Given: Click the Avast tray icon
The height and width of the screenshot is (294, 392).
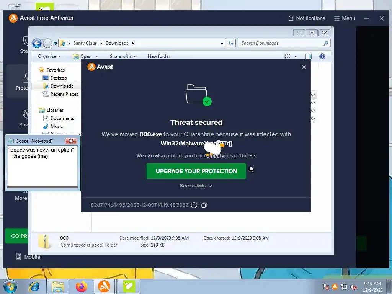Looking at the screenshot, I should [335, 287].
